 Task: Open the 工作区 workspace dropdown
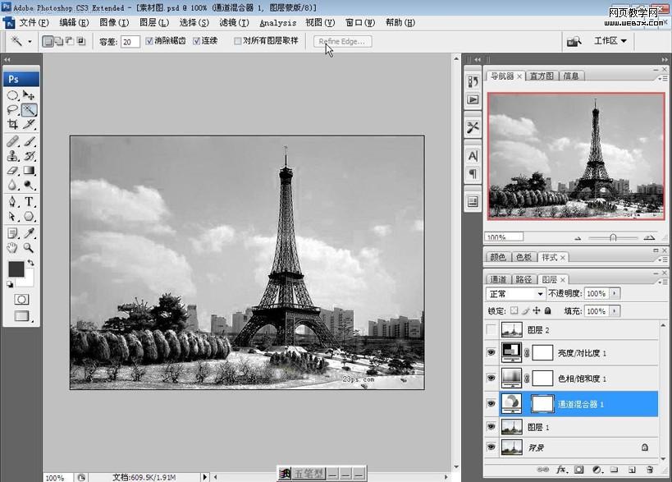610,41
